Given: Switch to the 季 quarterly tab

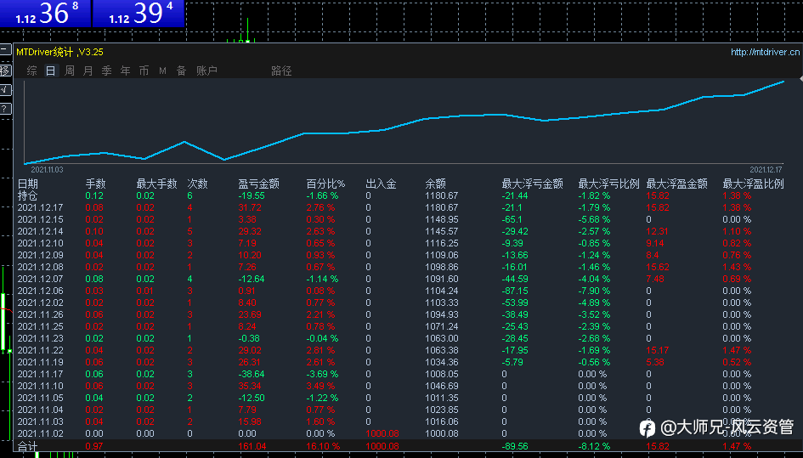Looking at the screenshot, I should tap(106, 71).
